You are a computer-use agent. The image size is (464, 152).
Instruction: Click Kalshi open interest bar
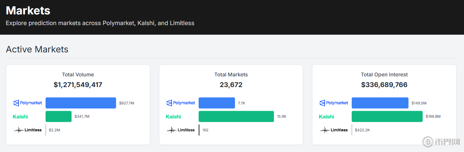(387, 117)
